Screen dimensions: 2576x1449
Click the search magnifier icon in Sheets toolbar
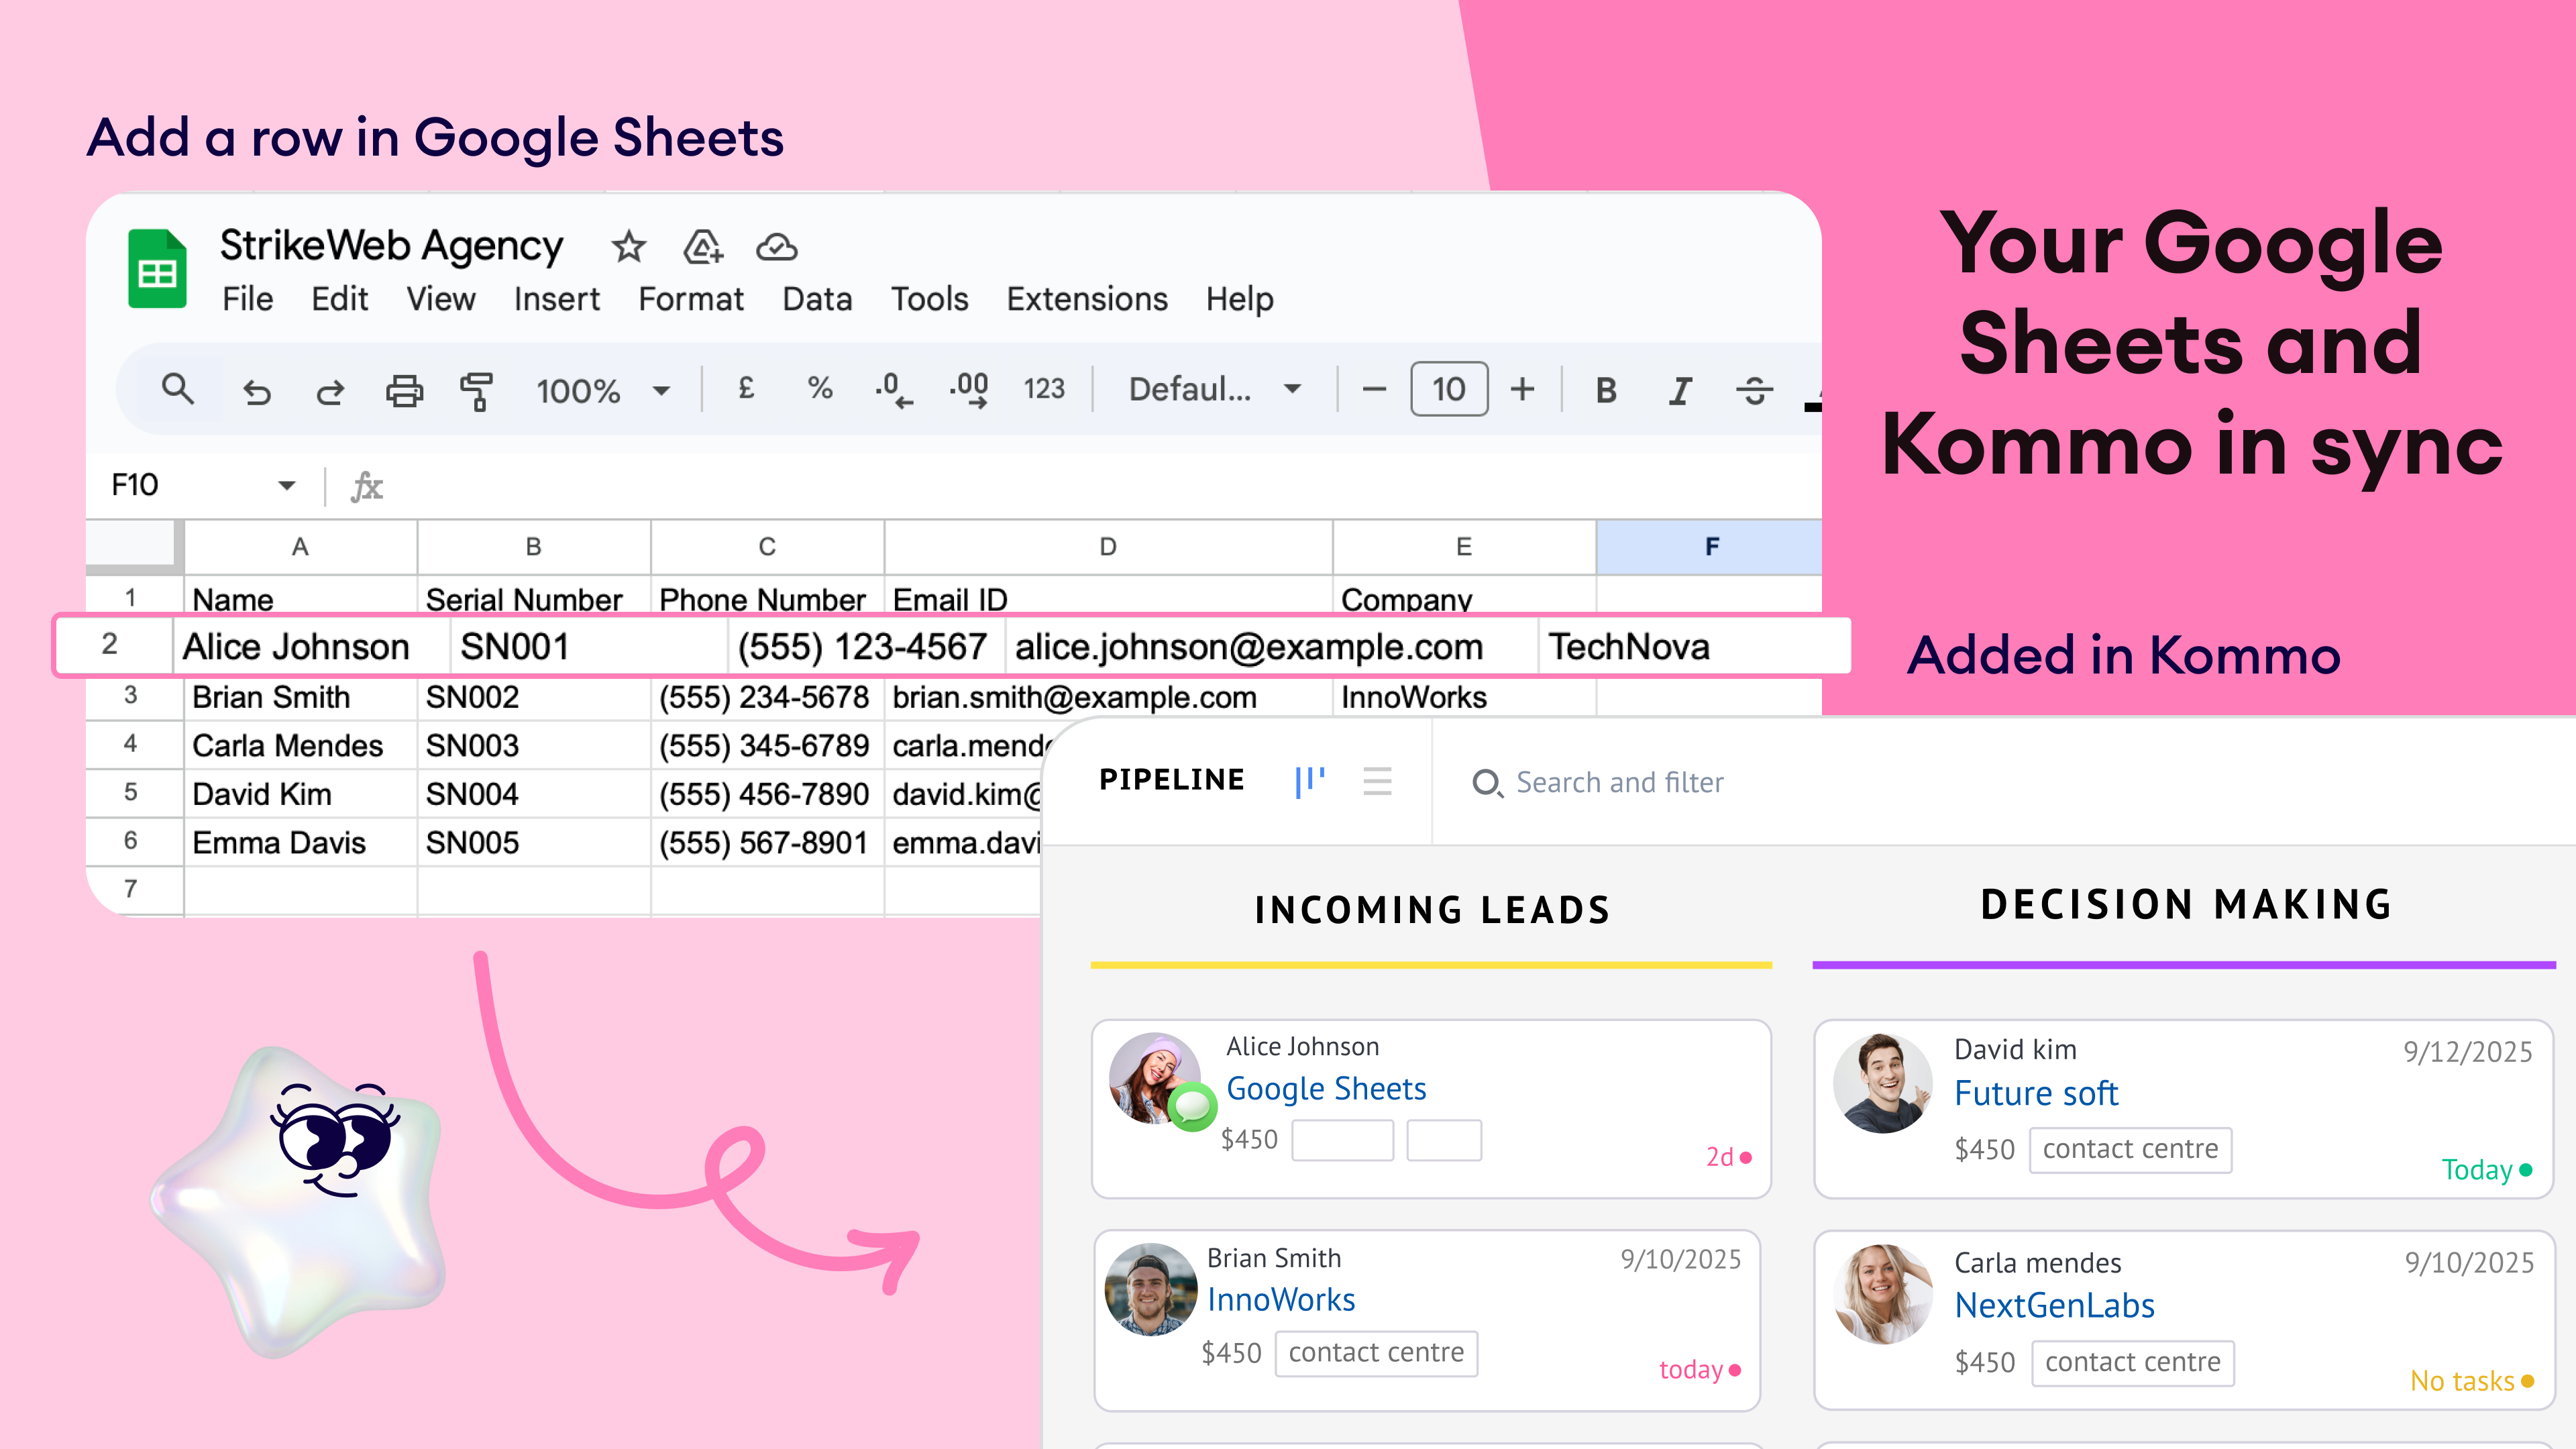pyautogui.click(x=177, y=389)
